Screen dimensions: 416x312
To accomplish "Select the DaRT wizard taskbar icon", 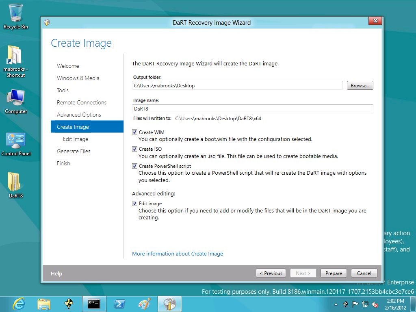I will point(169,304).
